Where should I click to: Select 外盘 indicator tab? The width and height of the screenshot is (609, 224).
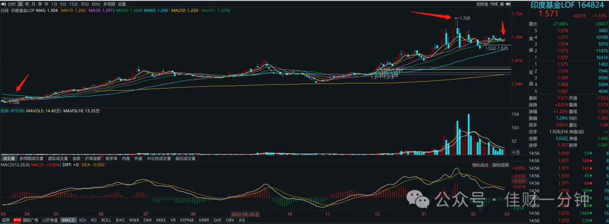pos(138,159)
